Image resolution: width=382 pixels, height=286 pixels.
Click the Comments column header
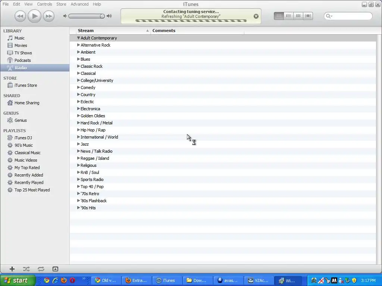tap(197, 31)
